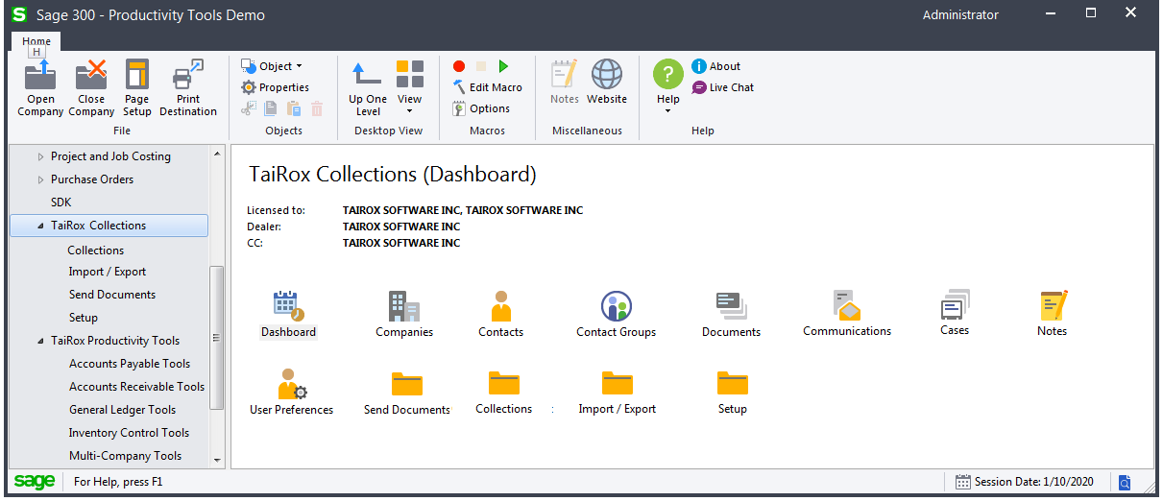1163x501 pixels.
Task: Click the Open Company icon
Action: pyautogui.click(x=40, y=75)
